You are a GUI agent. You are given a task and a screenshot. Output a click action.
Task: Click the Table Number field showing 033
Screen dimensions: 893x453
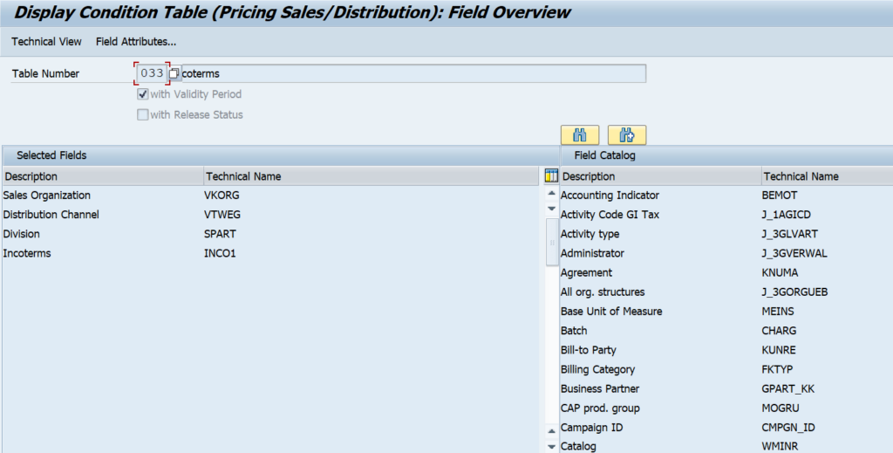click(x=152, y=73)
